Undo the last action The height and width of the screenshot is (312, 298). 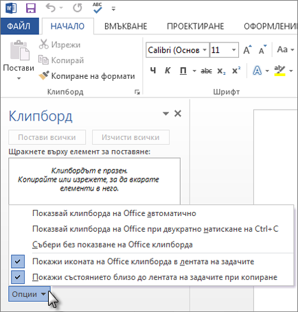(x=51, y=8)
